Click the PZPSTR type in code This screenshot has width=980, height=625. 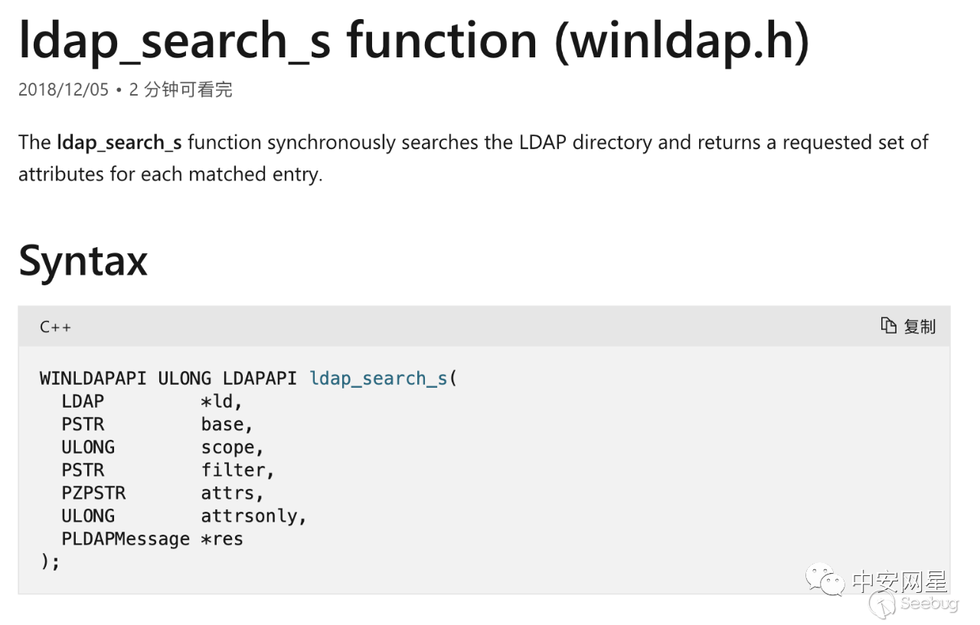point(93,493)
